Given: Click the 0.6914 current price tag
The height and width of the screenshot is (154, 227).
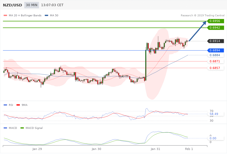Looking at the screenshot, I should (x=216, y=41).
